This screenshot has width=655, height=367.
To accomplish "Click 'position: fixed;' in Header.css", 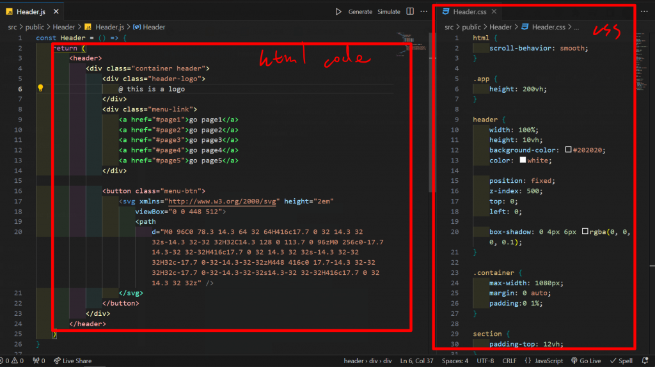I will [522, 181].
